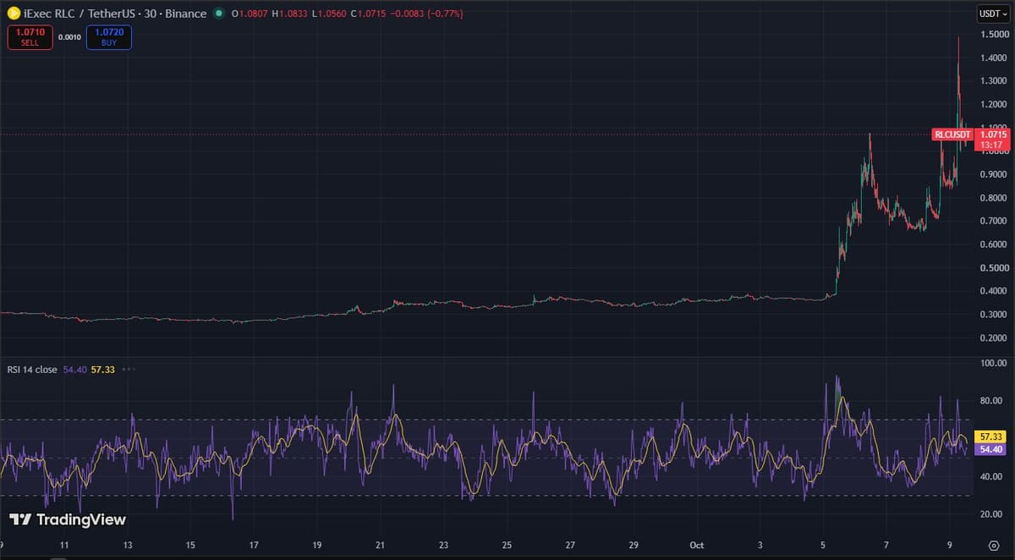
Task: Click the 1.4000 price axis label
Action: point(993,58)
